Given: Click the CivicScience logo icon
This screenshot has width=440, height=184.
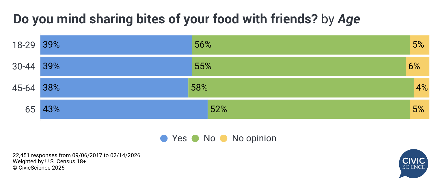Looking at the screenshot, I should 413,164.
